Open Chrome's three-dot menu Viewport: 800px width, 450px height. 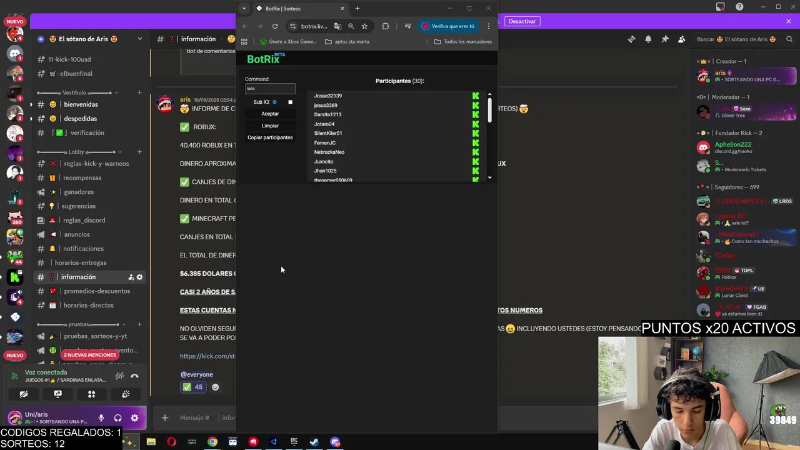point(489,26)
